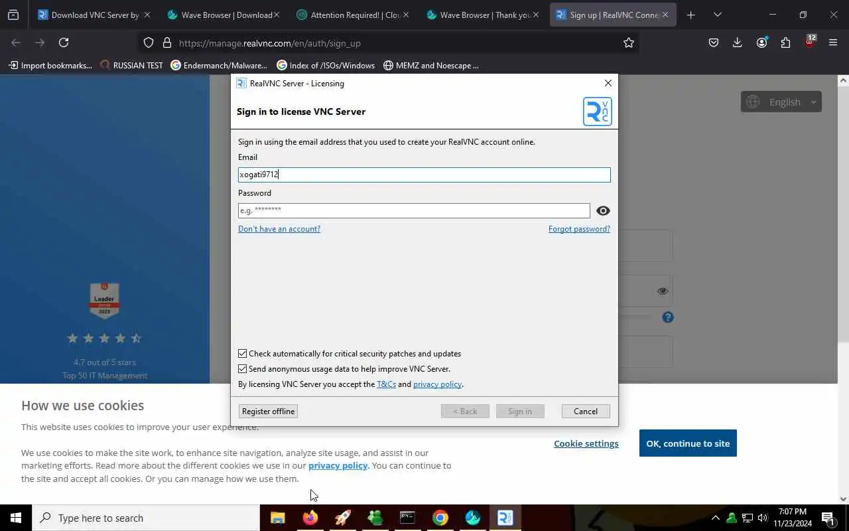Open the privacy policy link in the dialog

437,384
